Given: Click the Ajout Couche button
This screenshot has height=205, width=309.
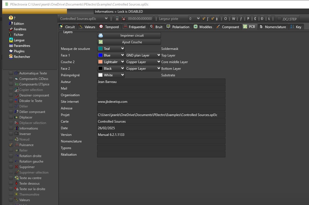Looking at the screenshot, I should [129, 42].
